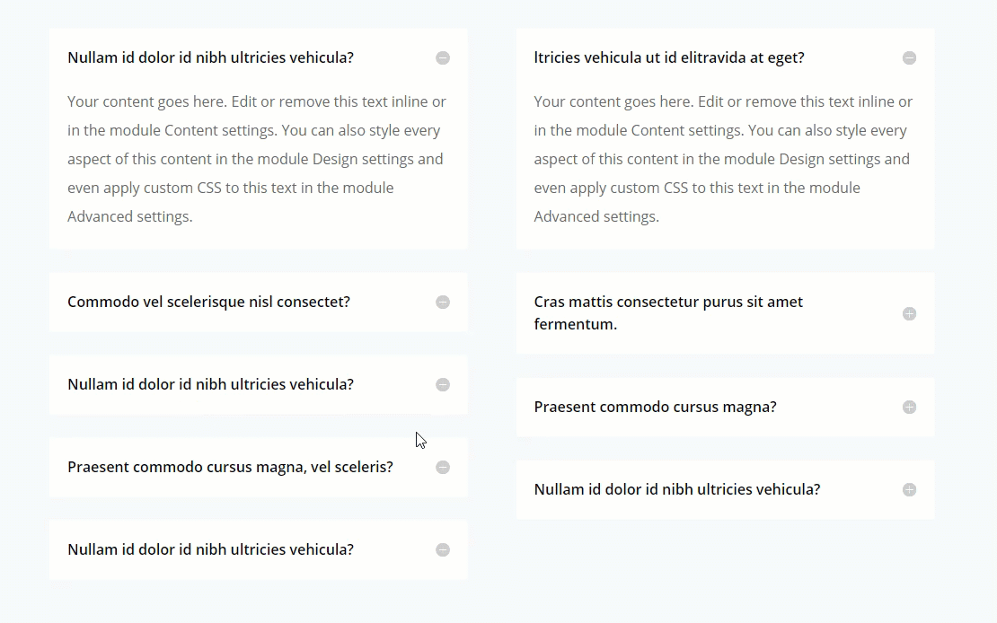This screenshot has height=623, width=997.
Task: Click the minus icon on bottom-left Nullam item
Action: [x=442, y=549]
